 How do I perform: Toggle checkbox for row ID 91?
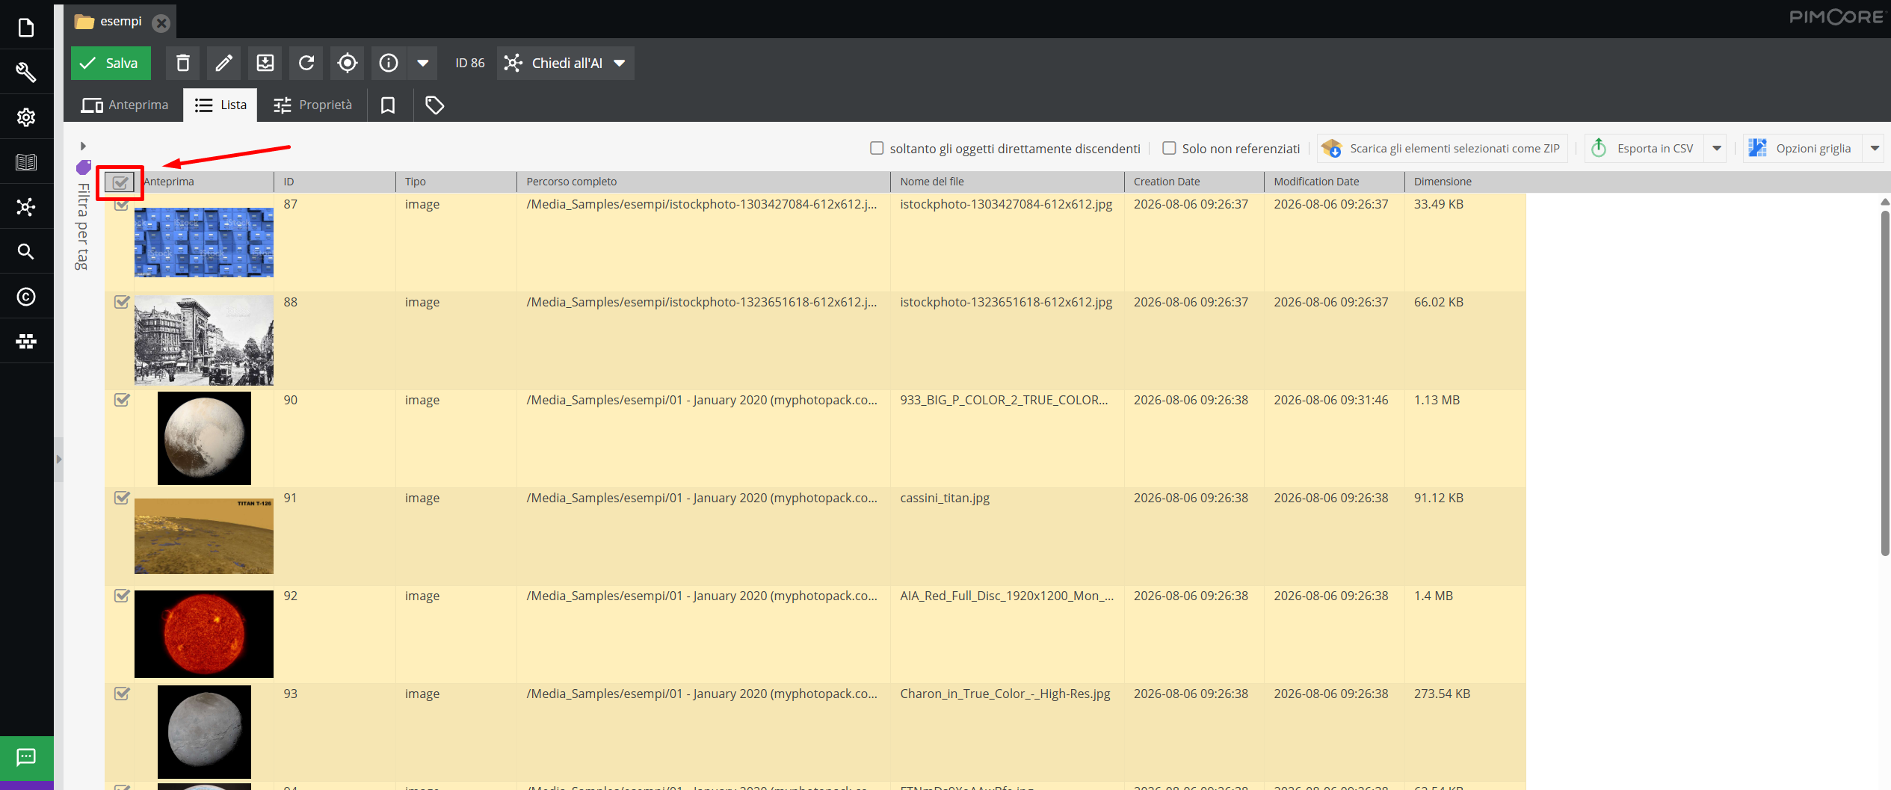(x=122, y=498)
